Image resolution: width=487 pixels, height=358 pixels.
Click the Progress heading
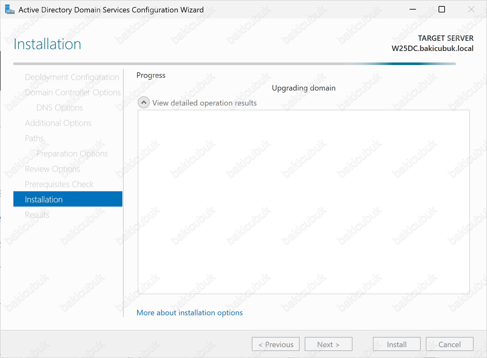pos(151,76)
